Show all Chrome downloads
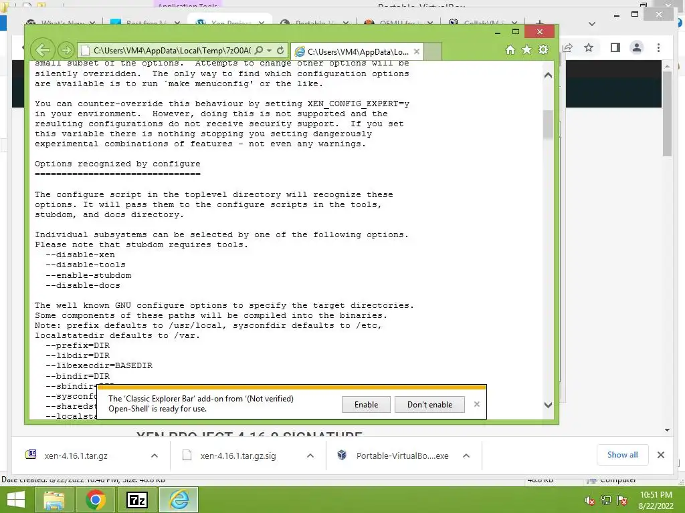Viewport: 685px width, 513px height. 623,455
